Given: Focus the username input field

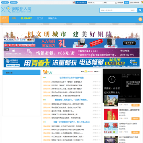Looking at the screenshot, I should pyautogui.click(x=99, y=2).
